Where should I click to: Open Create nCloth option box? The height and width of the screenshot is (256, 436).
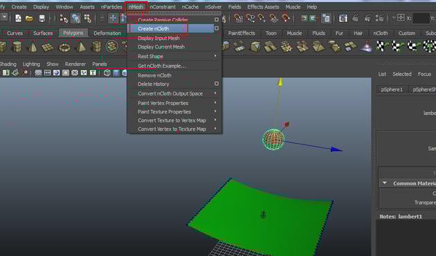tap(217, 28)
